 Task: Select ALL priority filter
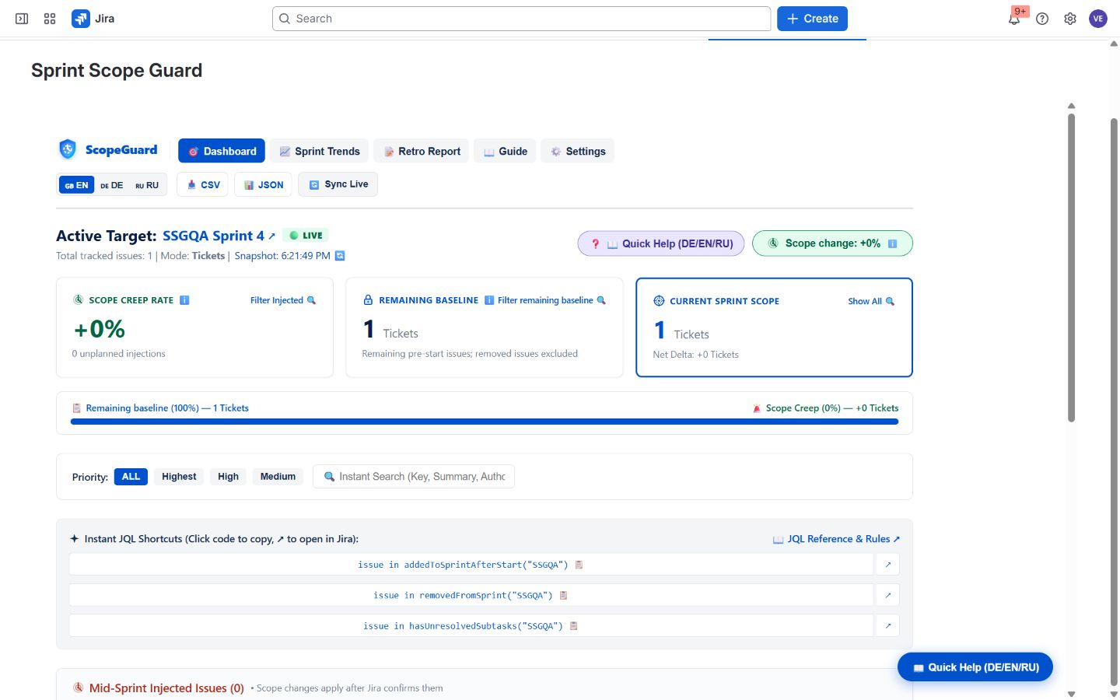click(x=131, y=477)
